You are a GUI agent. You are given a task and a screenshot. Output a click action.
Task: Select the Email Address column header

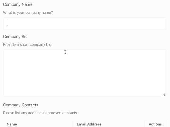[89, 124]
